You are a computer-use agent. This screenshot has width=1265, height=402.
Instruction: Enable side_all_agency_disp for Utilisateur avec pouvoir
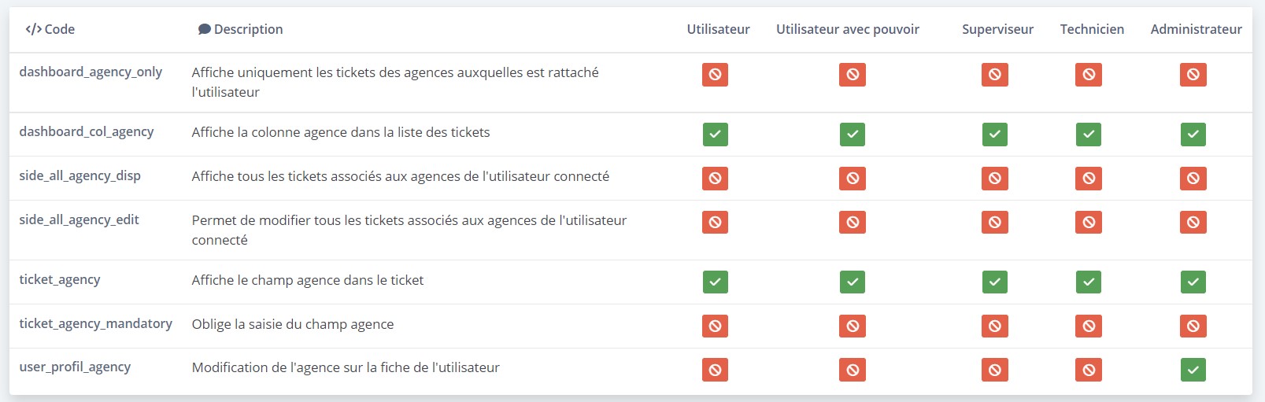pos(852,179)
